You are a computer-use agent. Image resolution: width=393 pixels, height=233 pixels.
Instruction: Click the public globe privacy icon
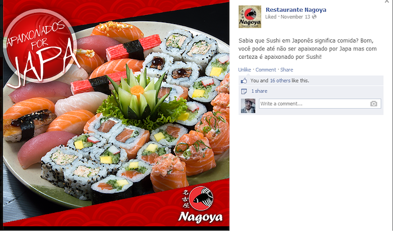click(314, 17)
